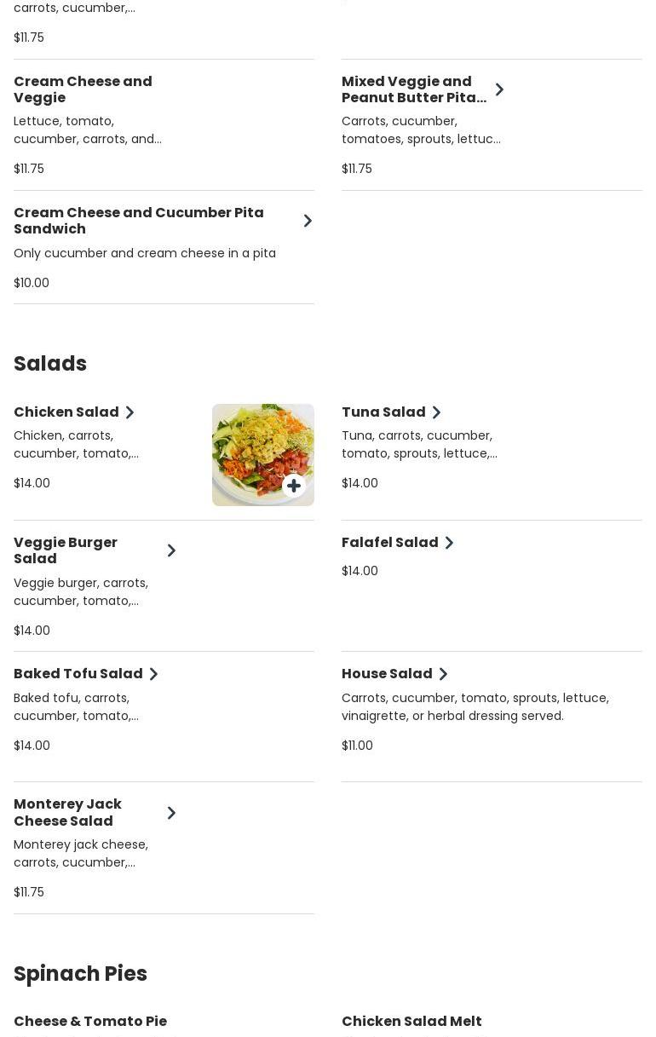Open the Falafel Salad title
The height and width of the screenshot is (1037, 656).
pos(389,543)
